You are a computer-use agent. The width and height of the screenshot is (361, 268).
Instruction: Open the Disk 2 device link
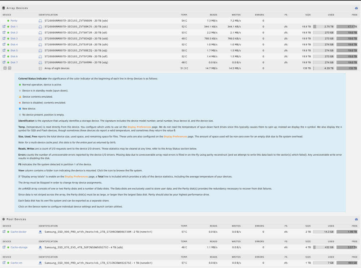pyautogui.click(x=14, y=33)
